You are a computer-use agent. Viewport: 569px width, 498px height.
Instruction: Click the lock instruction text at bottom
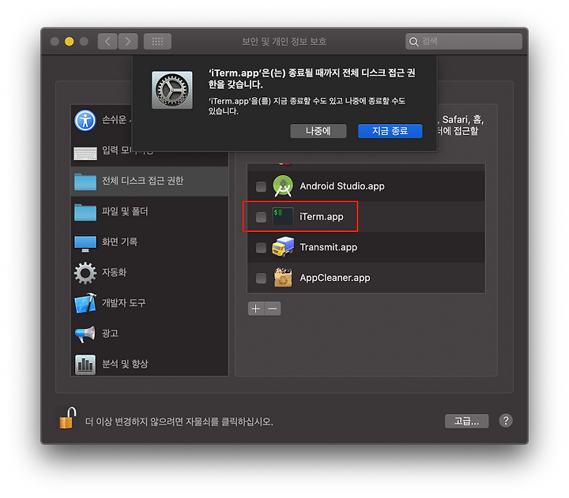pos(179,421)
